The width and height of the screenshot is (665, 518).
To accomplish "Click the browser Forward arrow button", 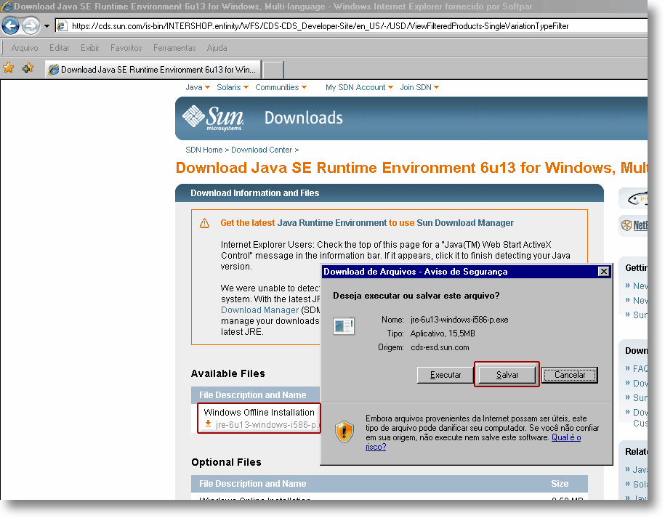I will 31,26.
